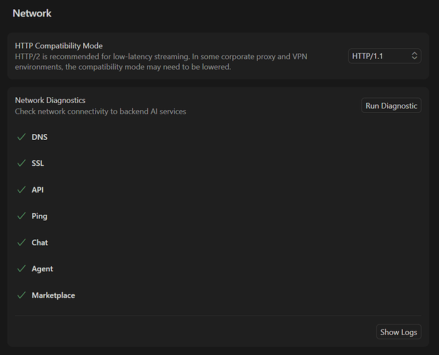Click the checkmark icon next to API
This screenshot has width=439, height=355.
(21, 190)
